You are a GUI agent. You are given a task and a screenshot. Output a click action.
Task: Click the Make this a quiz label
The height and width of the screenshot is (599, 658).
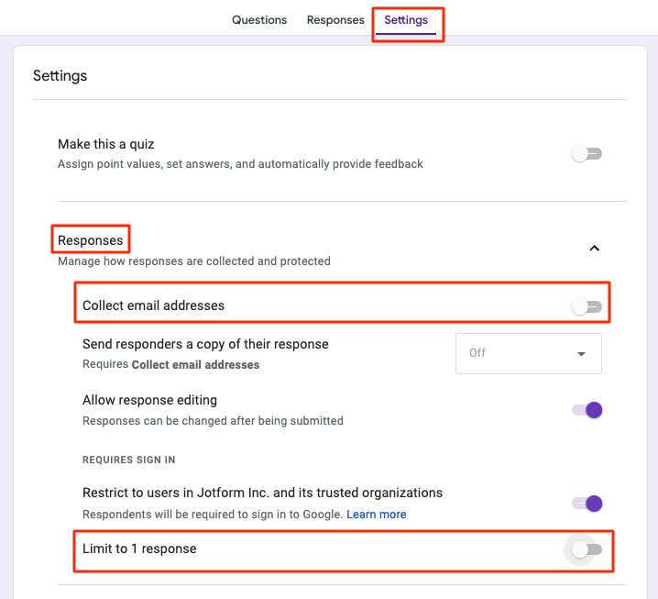point(106,144)
